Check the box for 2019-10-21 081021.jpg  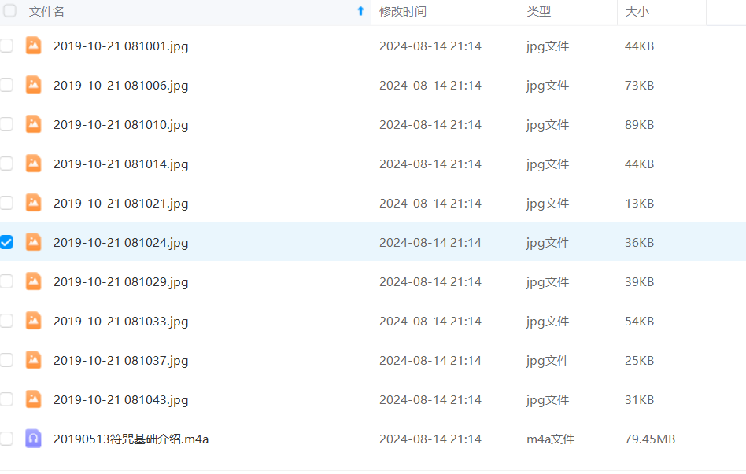click(x=6, y=203)
